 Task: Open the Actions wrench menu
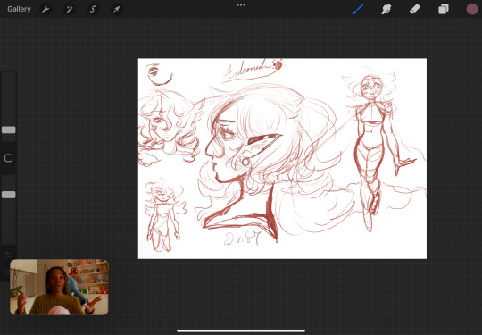[46, 9]
